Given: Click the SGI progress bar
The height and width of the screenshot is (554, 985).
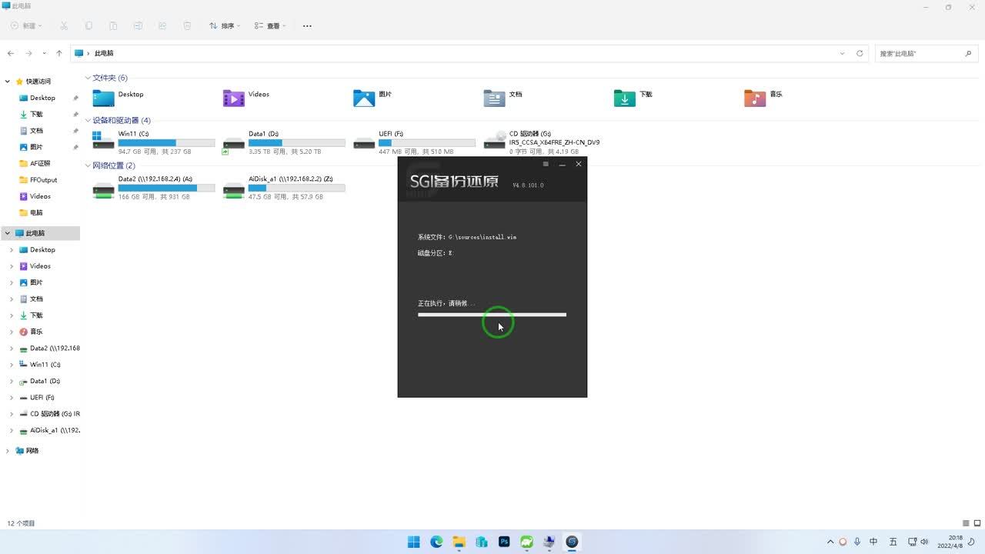Looking at the screenshot, I should click(x=492, y=315).
